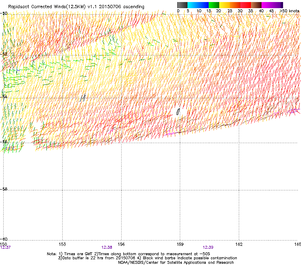Click the '25' label under the color bar
Image resolution: width=301 pixels, height=265 pixels.
click(230, 11)
